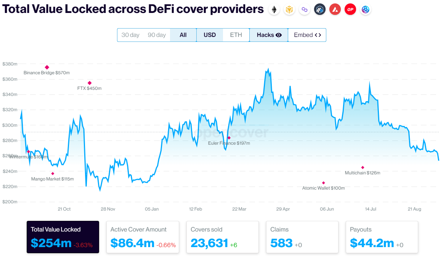The image size is (446, 257).
Task: Select the Polygon chain icon
Action: pyautogui.click(x=304, y=10)
